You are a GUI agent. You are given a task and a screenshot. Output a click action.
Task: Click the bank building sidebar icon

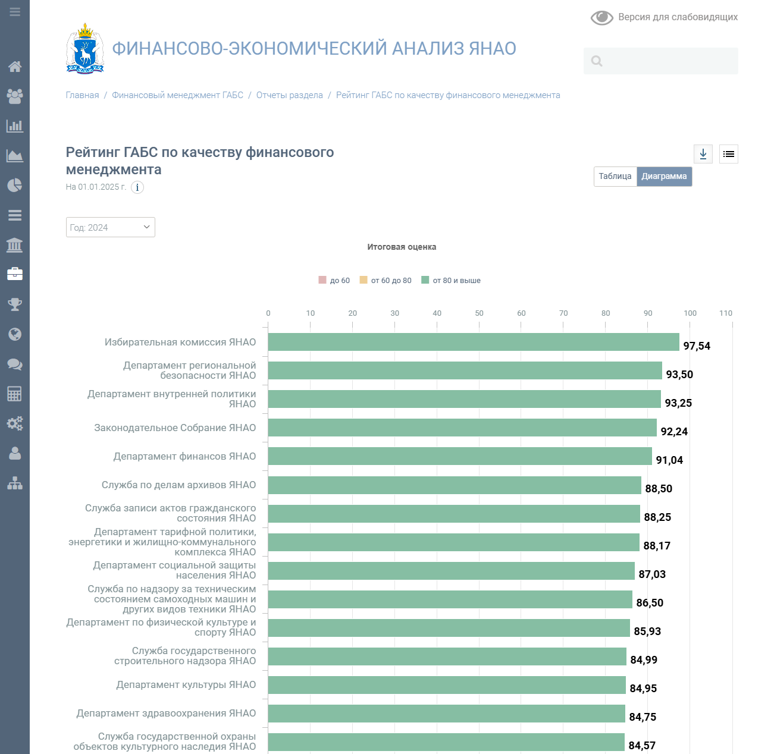click(15, 245)
